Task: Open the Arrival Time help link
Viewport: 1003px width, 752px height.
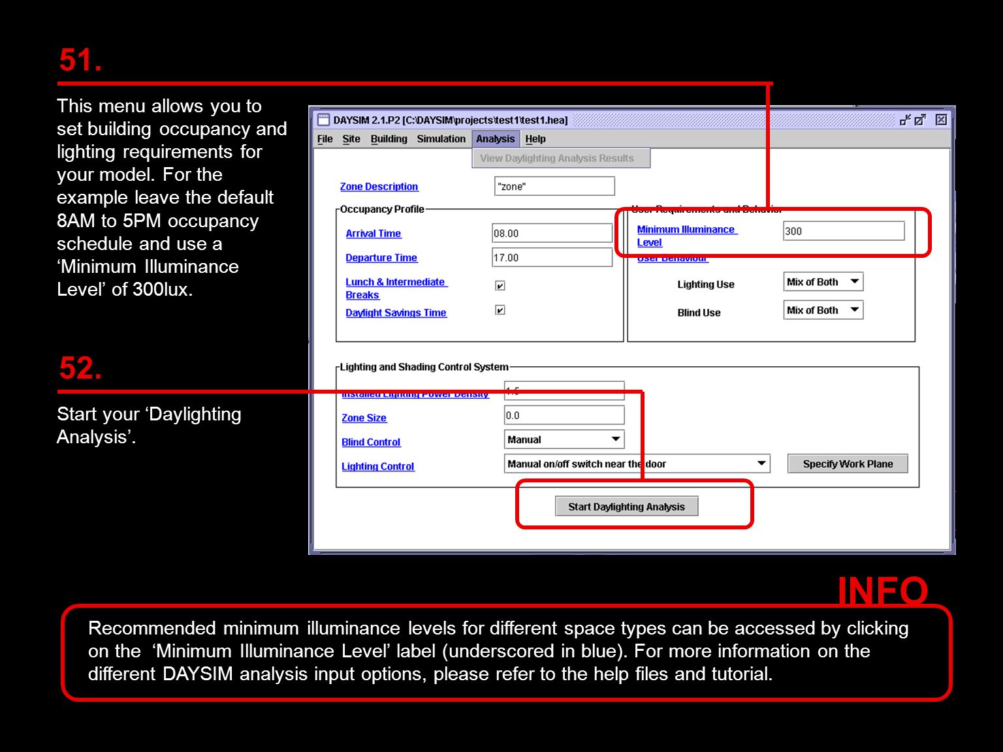Action: click(x=374, y=234)
